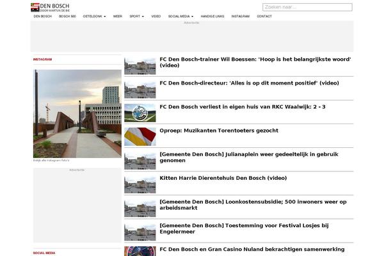Open the WEER page
The height and width of the screenshot is (256, 384).
(118, 17)
